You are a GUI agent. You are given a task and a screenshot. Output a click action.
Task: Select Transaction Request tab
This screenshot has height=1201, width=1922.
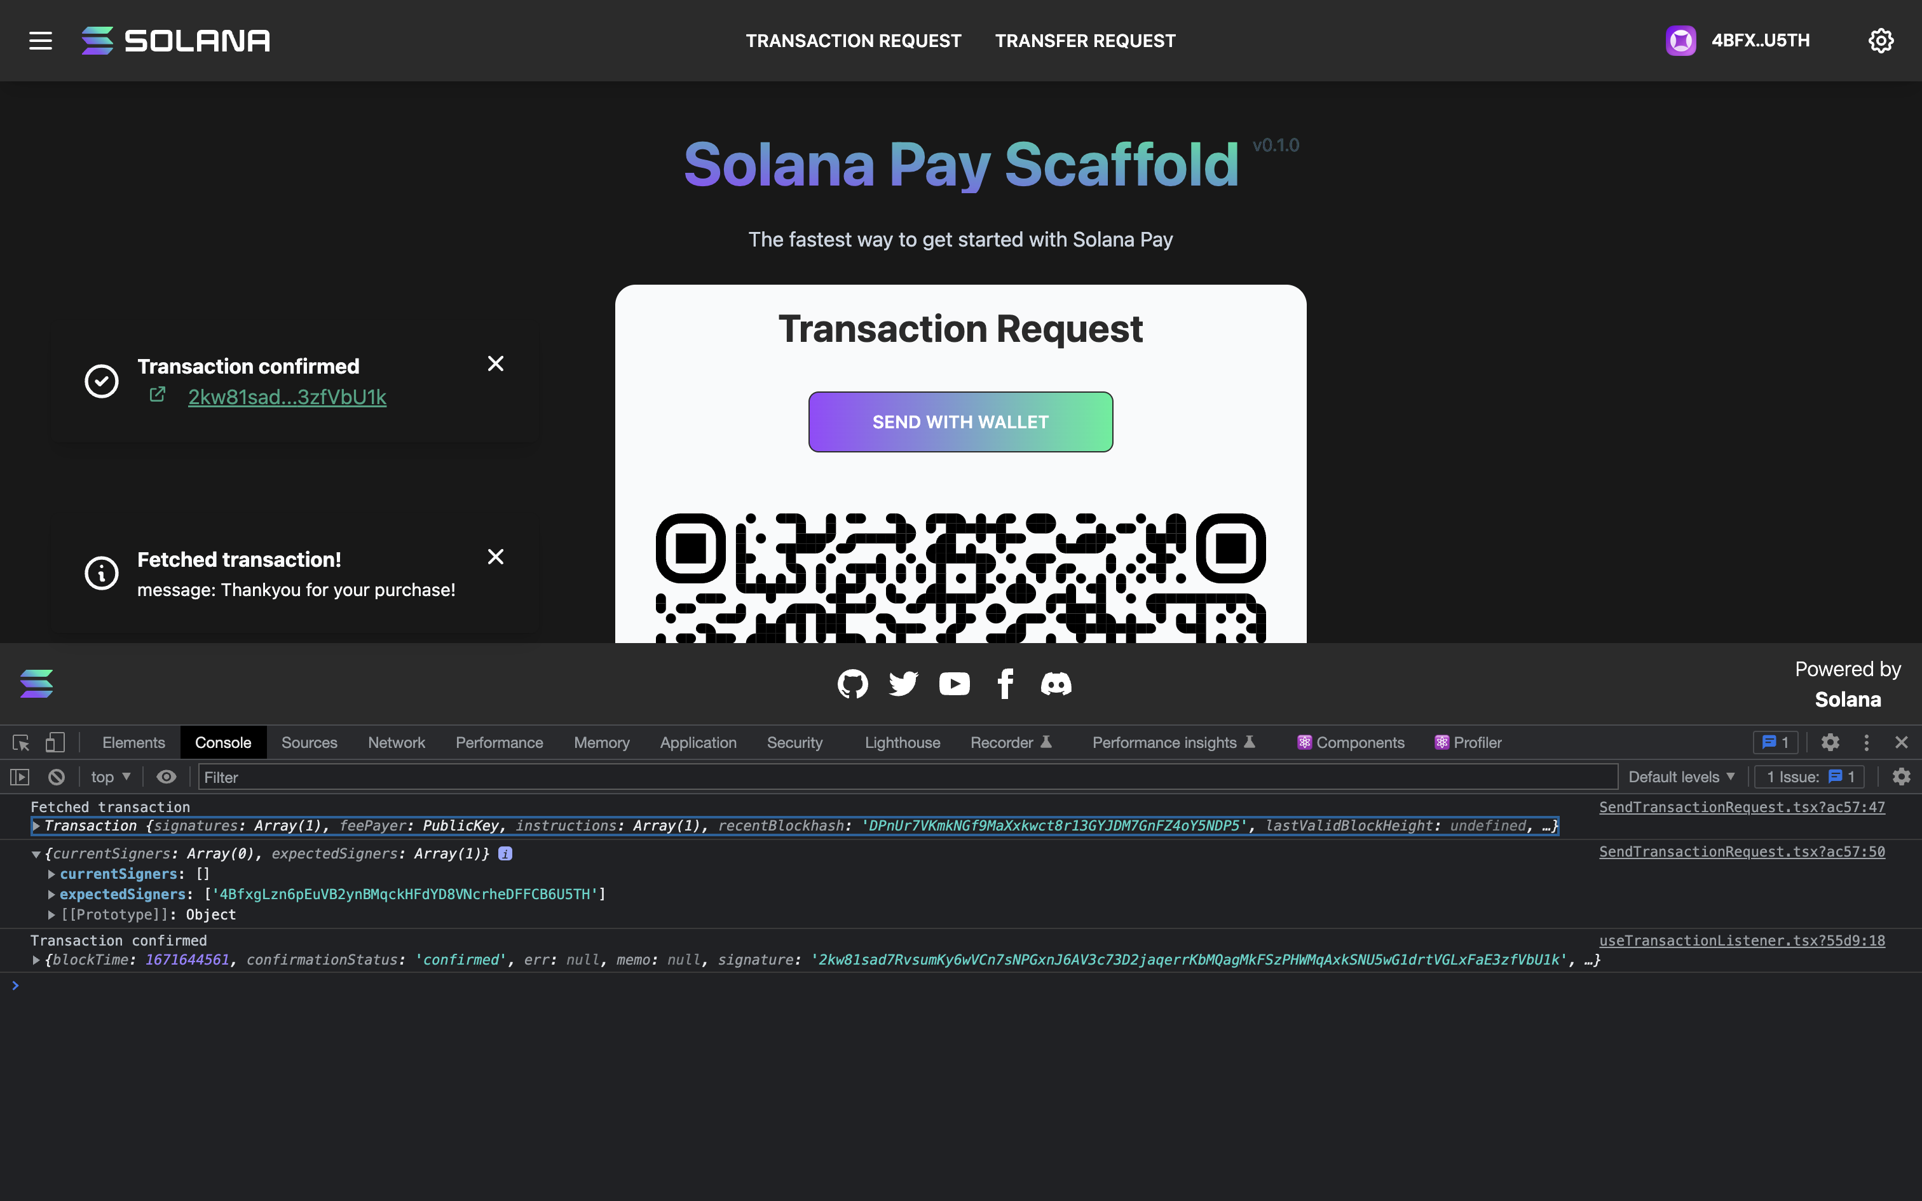point(854,40)
